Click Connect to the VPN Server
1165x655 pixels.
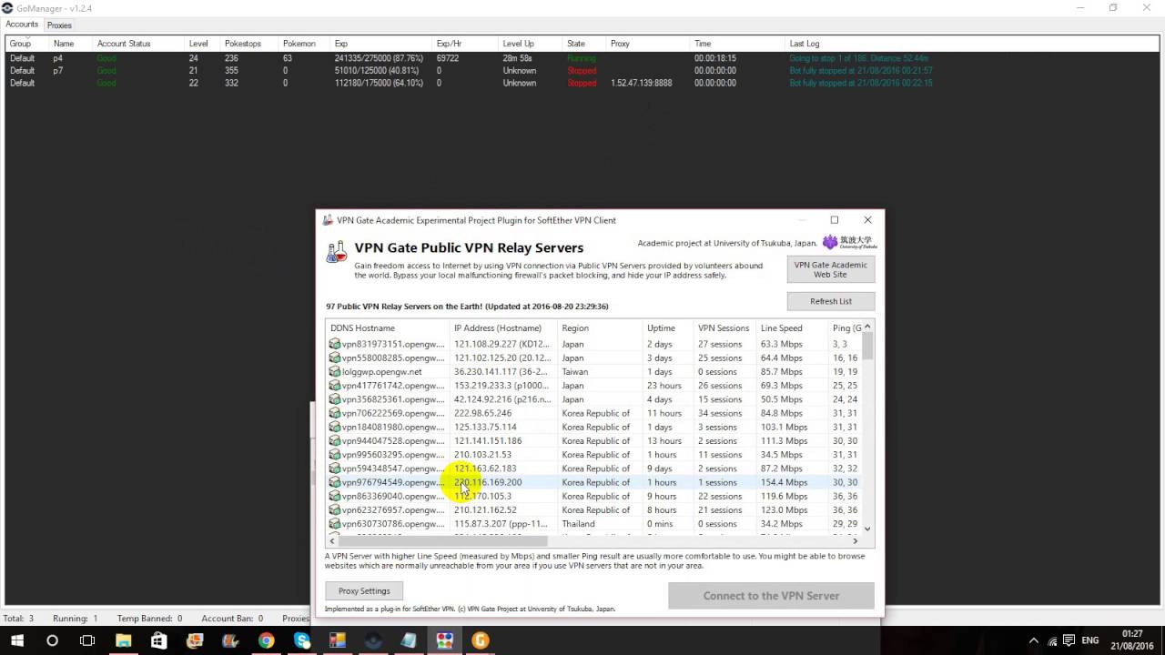point(771,596)
